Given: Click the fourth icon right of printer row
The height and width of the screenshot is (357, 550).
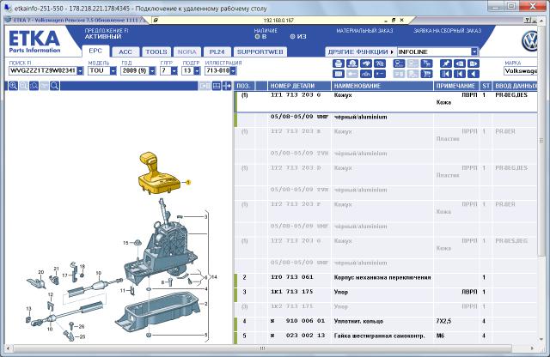Looking at the screenshot, I should tap(380, 64).
